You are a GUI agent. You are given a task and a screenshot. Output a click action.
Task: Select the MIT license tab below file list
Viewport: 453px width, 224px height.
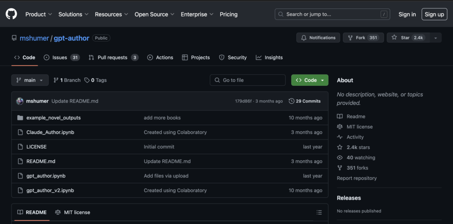click(x=73, y=212)
